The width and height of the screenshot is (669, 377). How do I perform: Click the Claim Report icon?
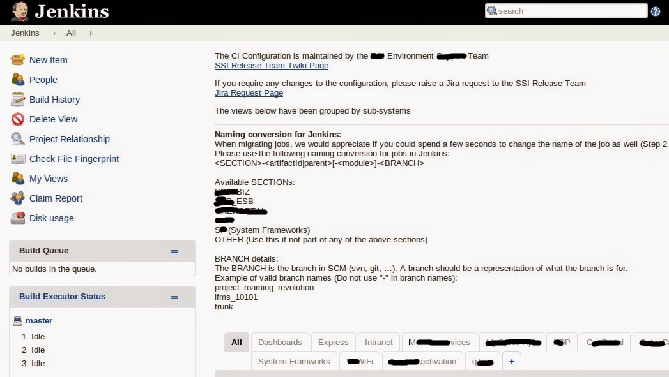(x=17, y=198)
